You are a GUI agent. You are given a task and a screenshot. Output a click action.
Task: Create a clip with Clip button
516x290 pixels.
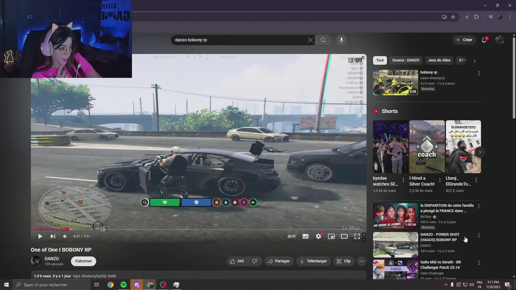tap(343, 261)
